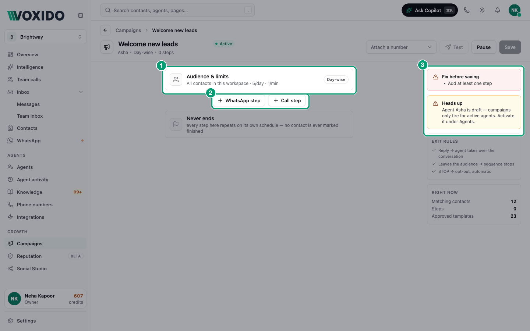Click the audience people icon in the card

click(x=176, y=79)
